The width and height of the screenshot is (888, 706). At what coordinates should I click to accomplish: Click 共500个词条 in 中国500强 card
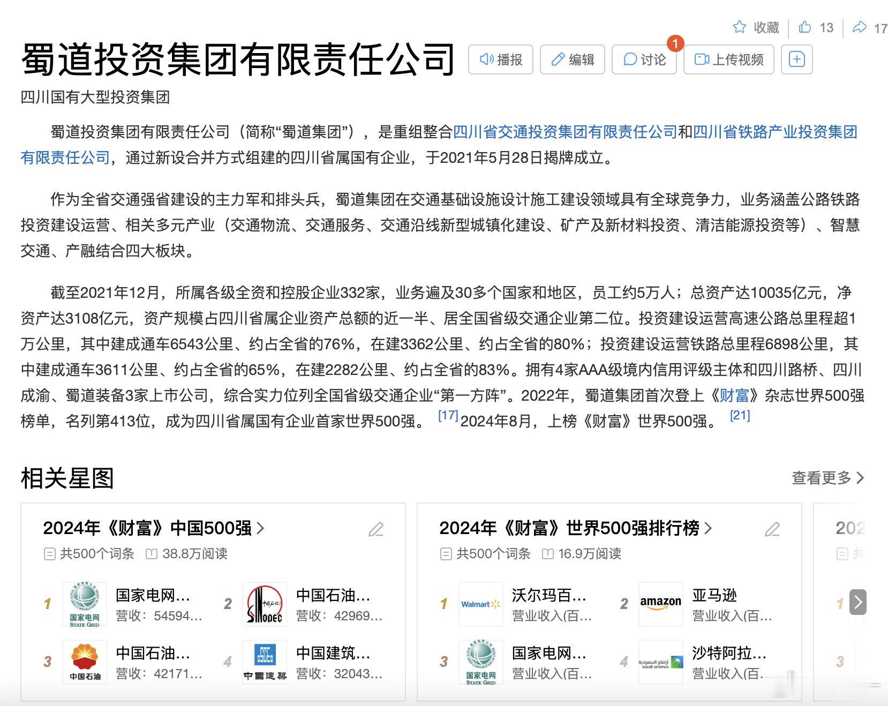97,553
